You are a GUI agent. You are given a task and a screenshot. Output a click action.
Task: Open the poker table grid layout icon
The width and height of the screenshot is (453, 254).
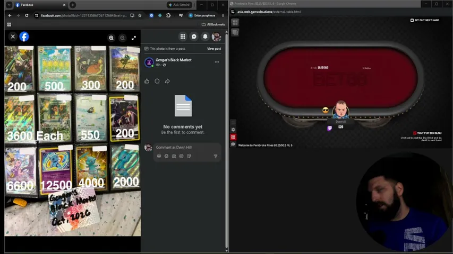pyautogui.click(x=235, y=22)
